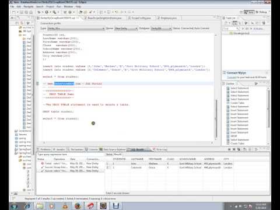This screenshot has width=280, height=210.
Task: Switch to the Java perspective
Action: (249, 12)
